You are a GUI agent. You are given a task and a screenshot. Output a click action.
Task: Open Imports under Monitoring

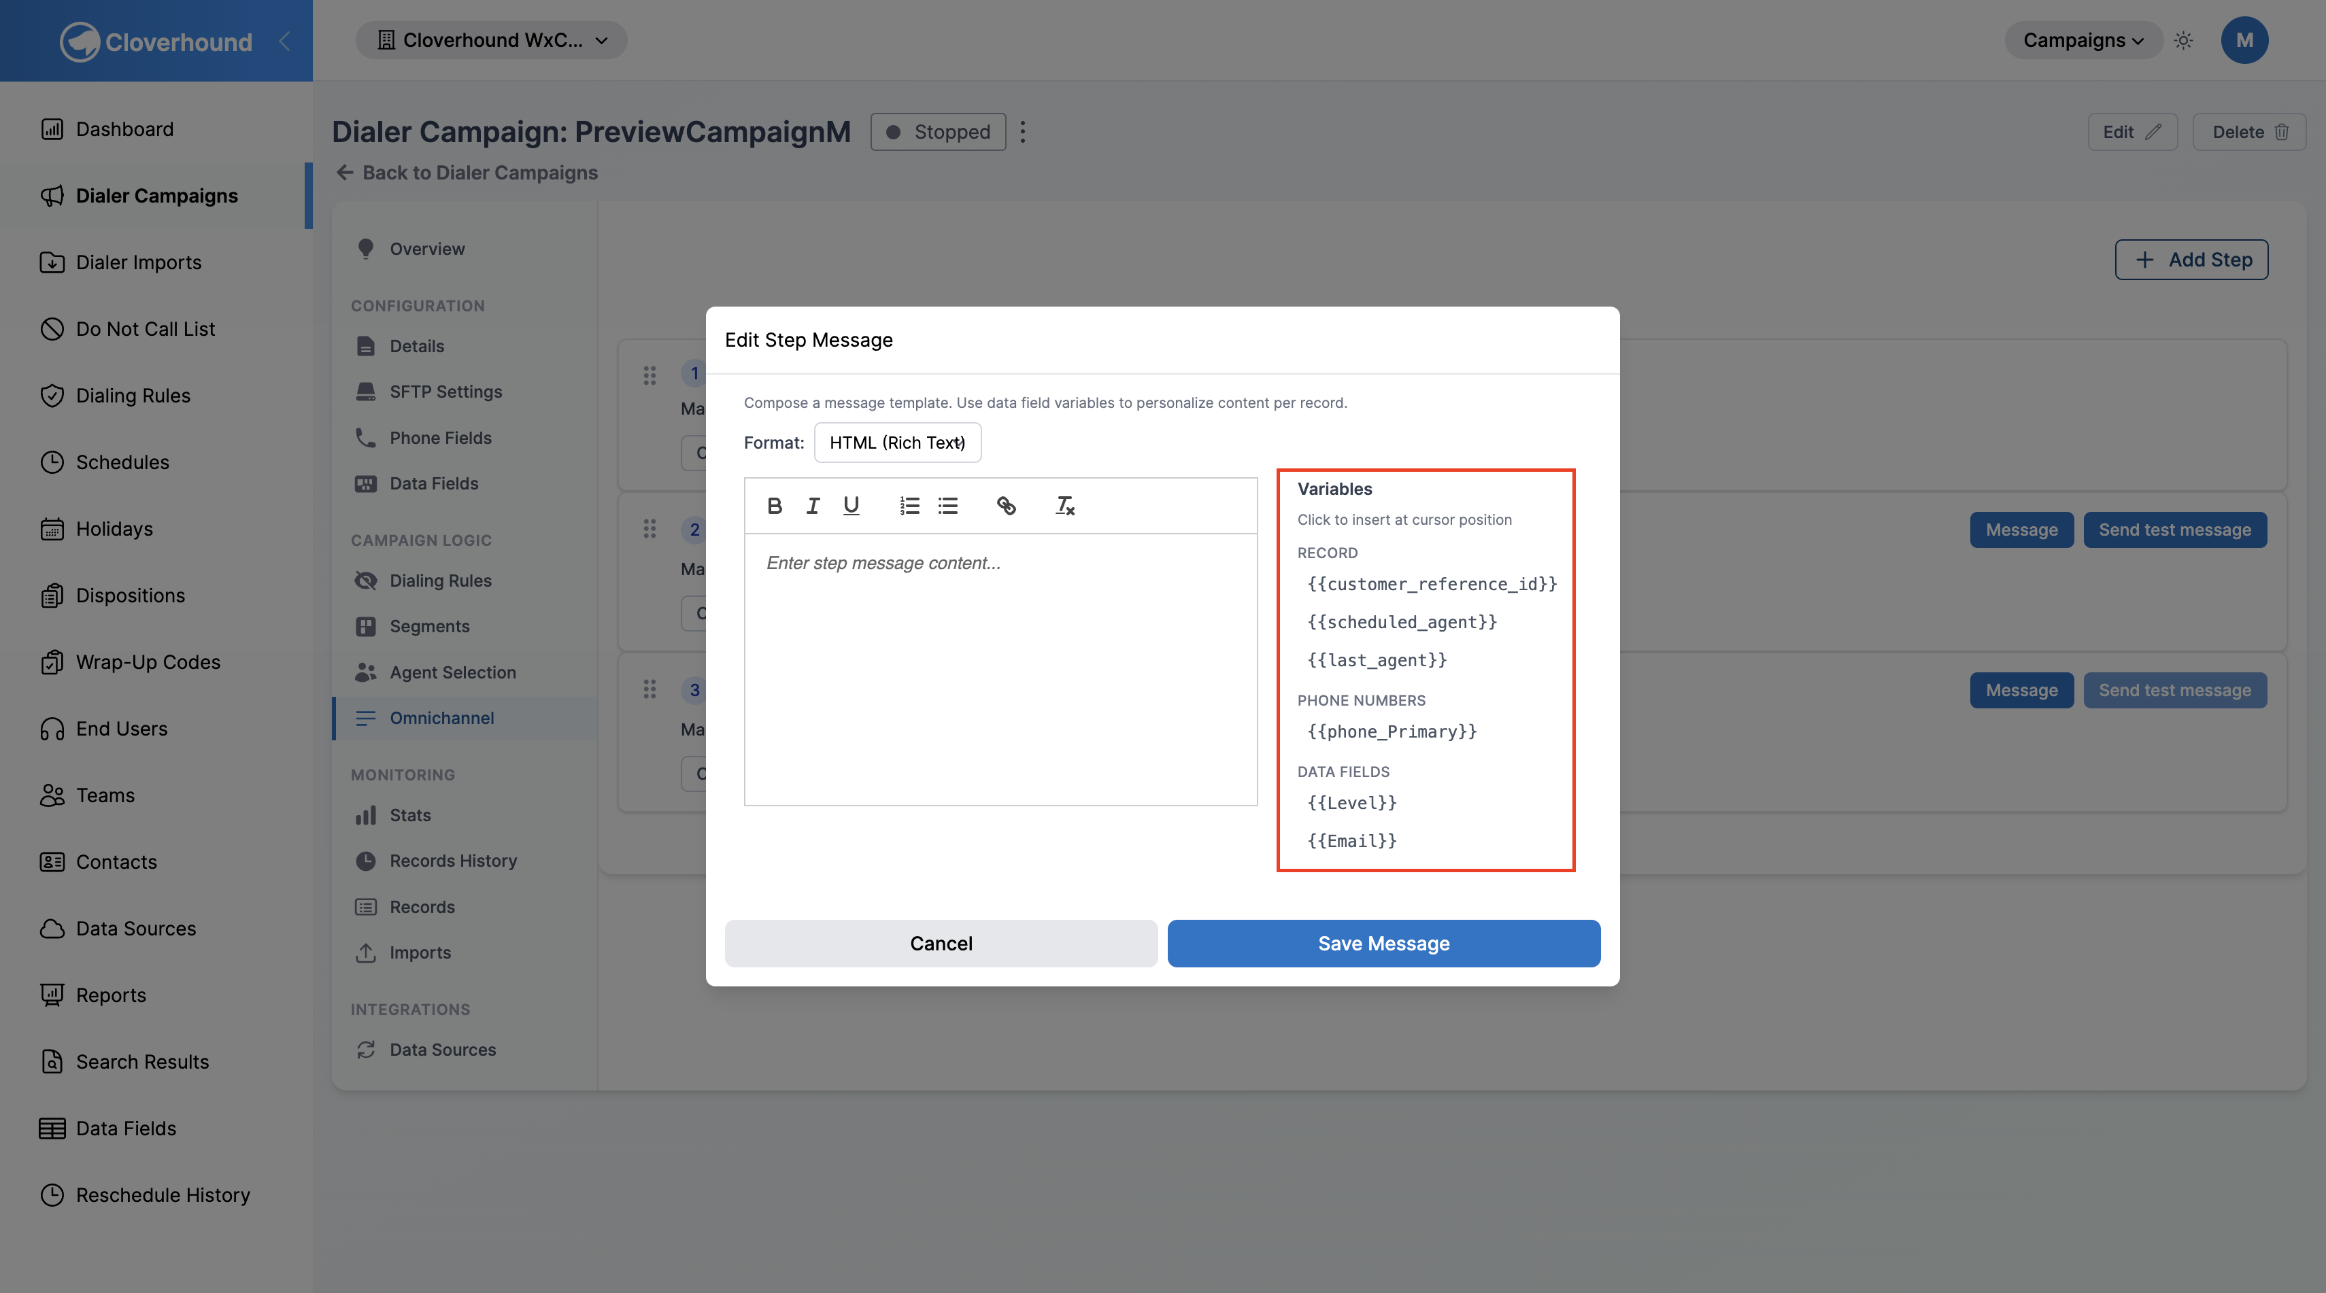click(x=465, y=953)
